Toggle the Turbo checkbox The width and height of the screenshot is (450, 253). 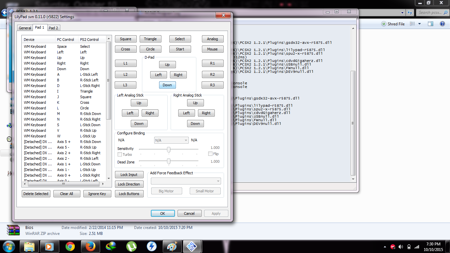click(x=120, y=155)
